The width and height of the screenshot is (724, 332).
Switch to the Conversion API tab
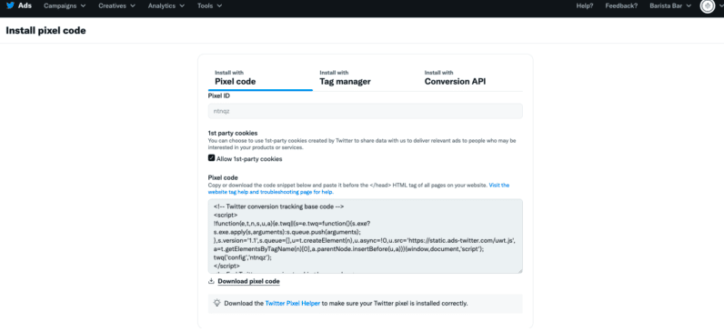click(x=455, y=78)
